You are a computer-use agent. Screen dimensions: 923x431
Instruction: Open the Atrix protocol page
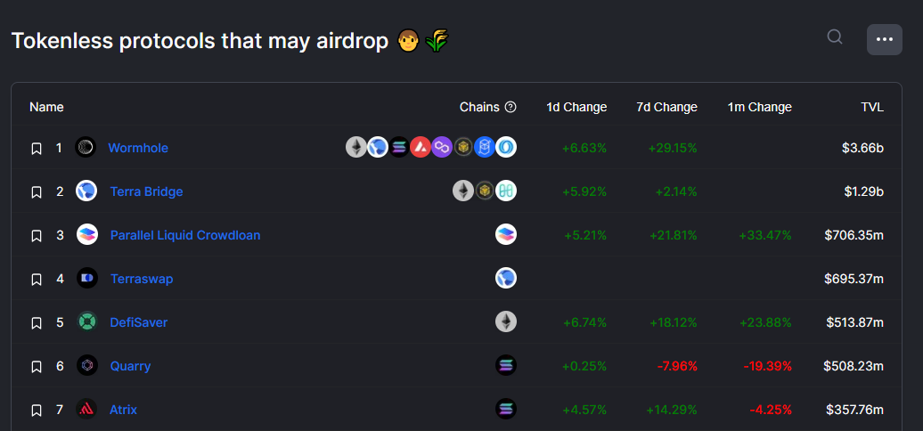coord(124,410)
